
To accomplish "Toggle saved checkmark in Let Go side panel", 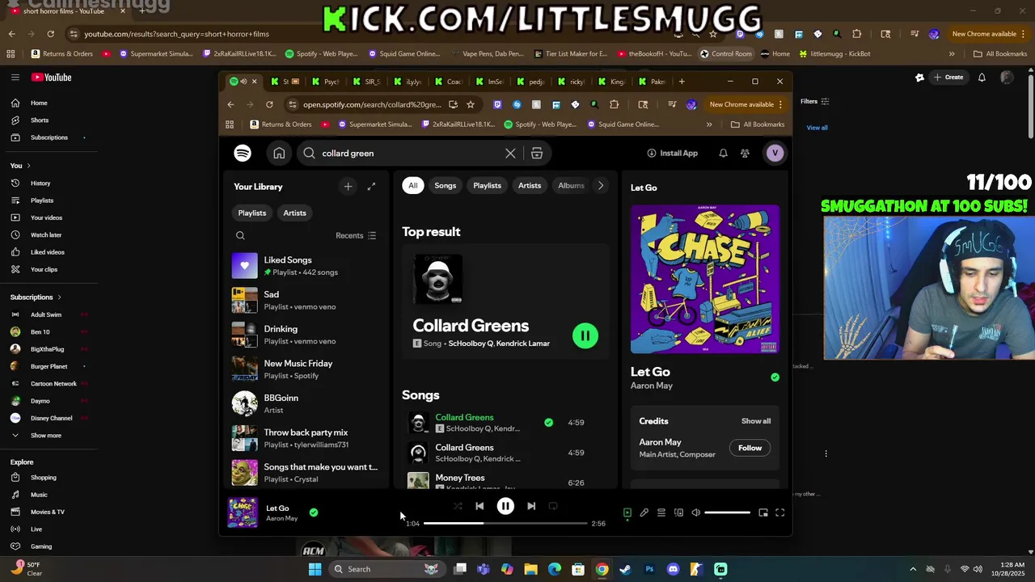I will 775,377.
